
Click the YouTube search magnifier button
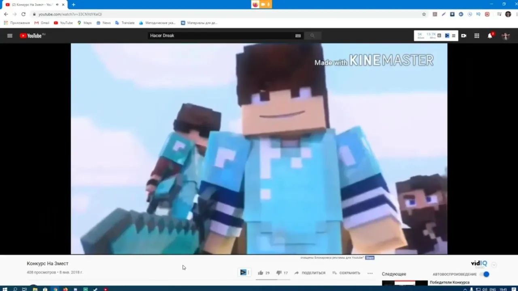312,36
